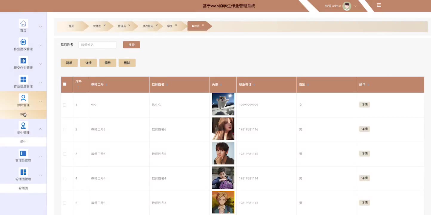Click the 新增 add button
The width and height of the screenshot is (431, 215).
69,63
